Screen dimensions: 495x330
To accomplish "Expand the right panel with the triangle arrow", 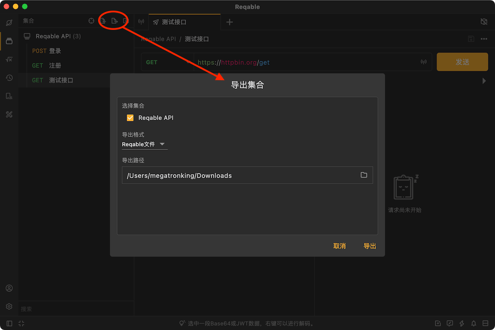I will 484,81.
